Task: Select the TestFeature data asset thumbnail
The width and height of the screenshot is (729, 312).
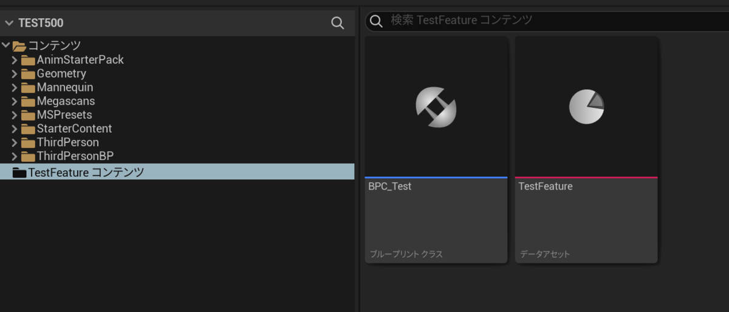Action: click(x=586, y=107)
